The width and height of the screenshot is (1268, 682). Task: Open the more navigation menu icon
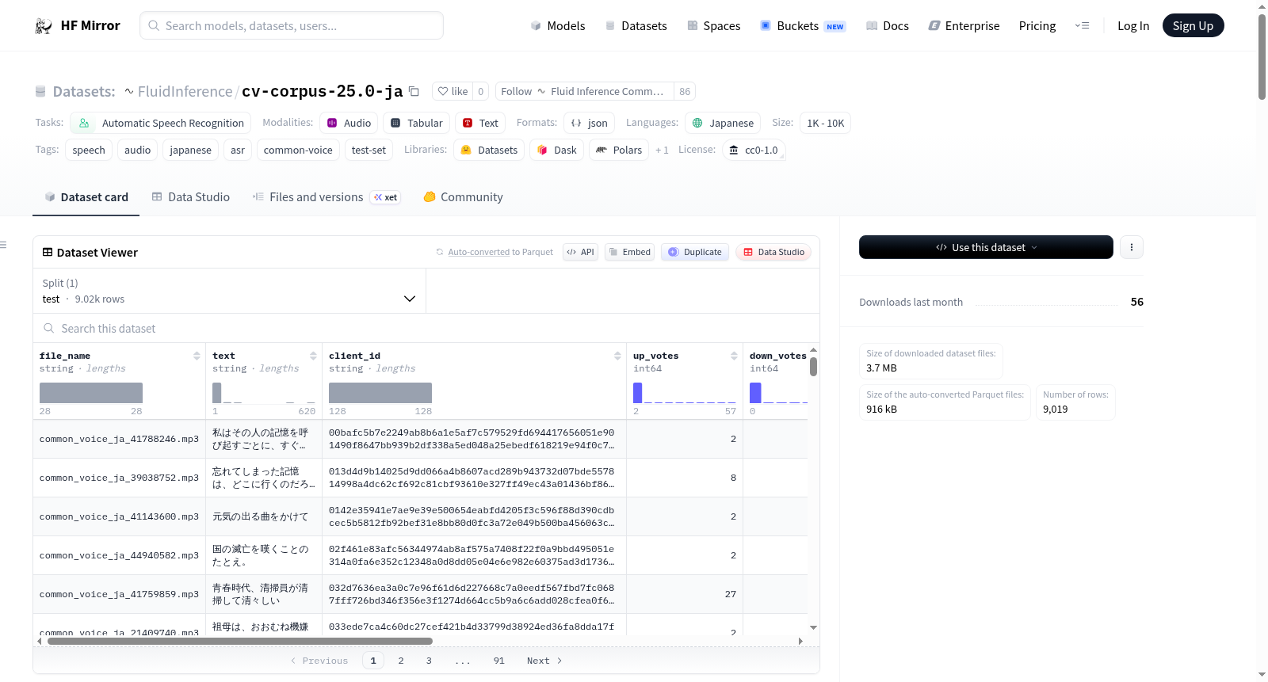pyautogui.click(x=1082, y=25)
